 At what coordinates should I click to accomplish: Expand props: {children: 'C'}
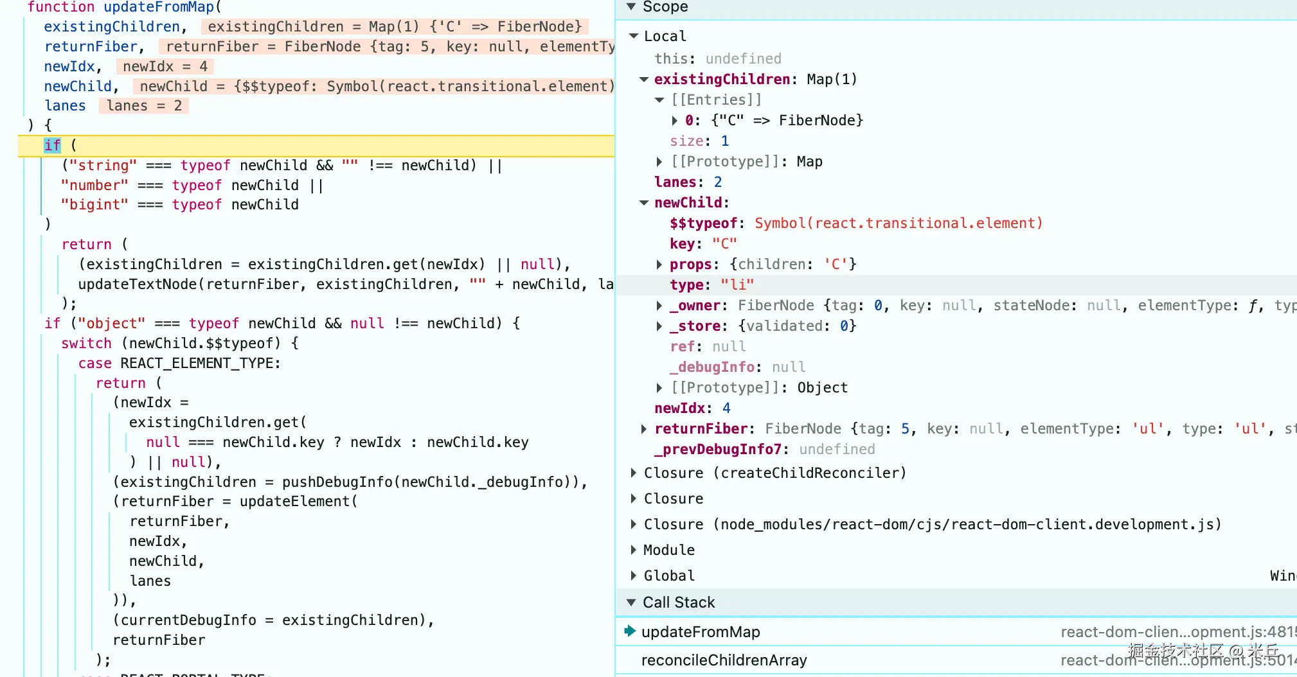(x=659, y=264)
